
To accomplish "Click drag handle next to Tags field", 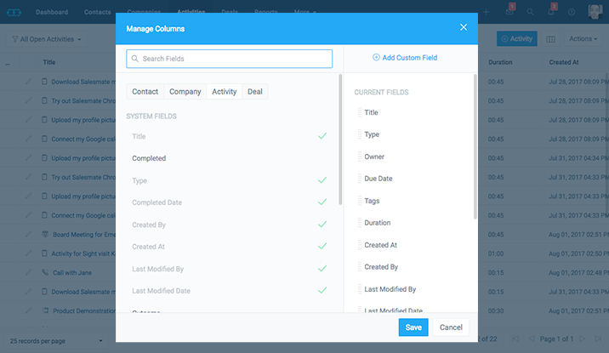I will (x=360, y=201).
